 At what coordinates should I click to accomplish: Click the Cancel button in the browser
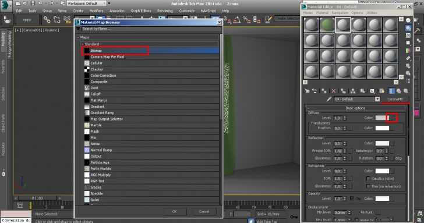tap(204, 212)
